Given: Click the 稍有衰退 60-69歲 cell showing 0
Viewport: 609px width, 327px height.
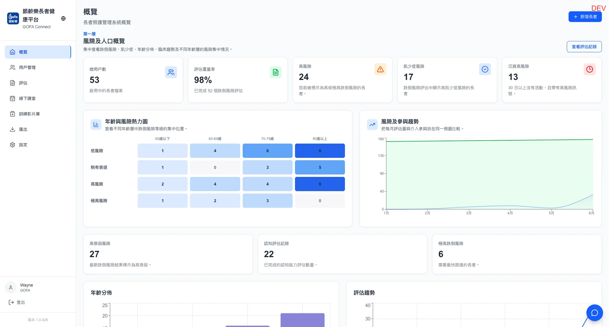Looking at the screenshot, I should (215, 167).
